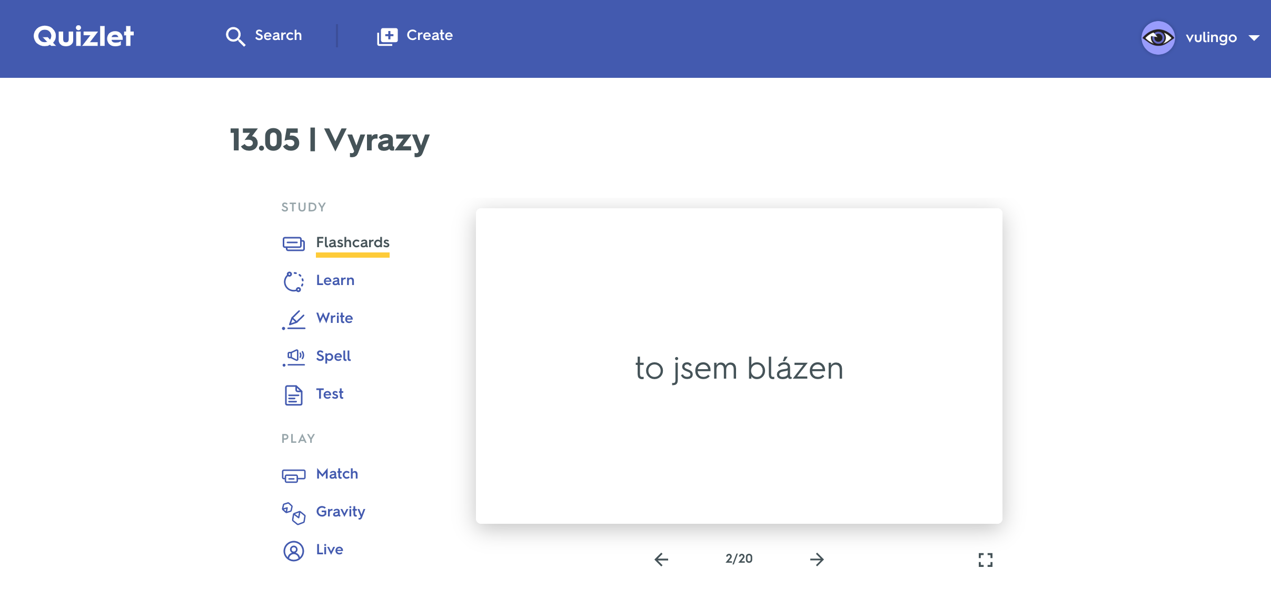Click the Write pencil icon
Image resolution: width=1271 pixels, height=589 pixels.
pyautogui.click(x=293, y=320)
